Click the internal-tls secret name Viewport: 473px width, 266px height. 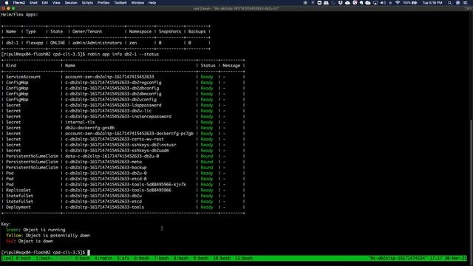(x=80, y=123)
